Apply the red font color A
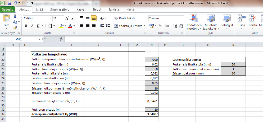The image size is (263, 122). coord(70,26)
